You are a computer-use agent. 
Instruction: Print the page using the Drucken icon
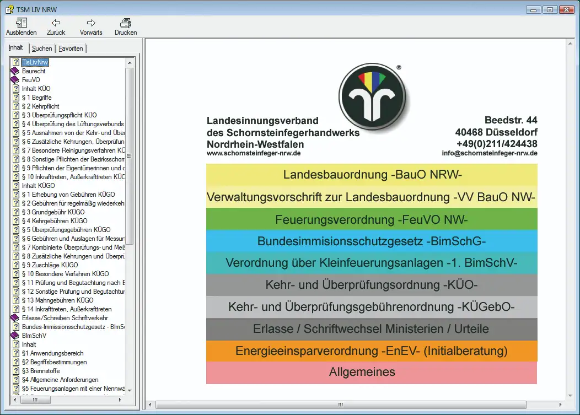click(x=126, y=23)
